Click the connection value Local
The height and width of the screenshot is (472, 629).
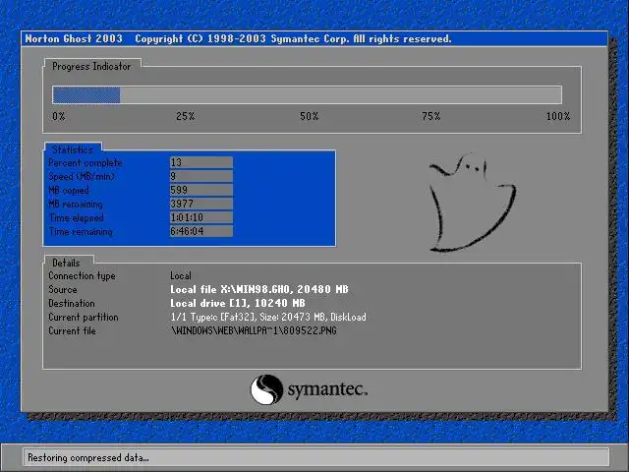coord(181,275)
